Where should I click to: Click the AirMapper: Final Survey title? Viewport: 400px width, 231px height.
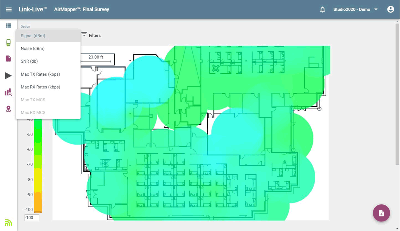point(81,10)
